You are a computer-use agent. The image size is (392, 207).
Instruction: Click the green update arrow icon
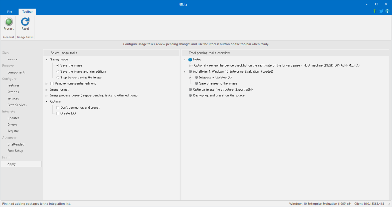(375, 11)
